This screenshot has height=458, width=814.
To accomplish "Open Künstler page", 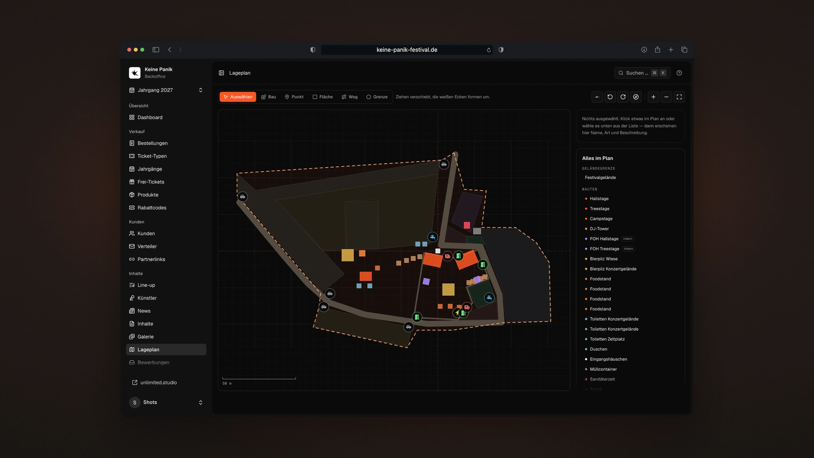I will pos(166,298).
